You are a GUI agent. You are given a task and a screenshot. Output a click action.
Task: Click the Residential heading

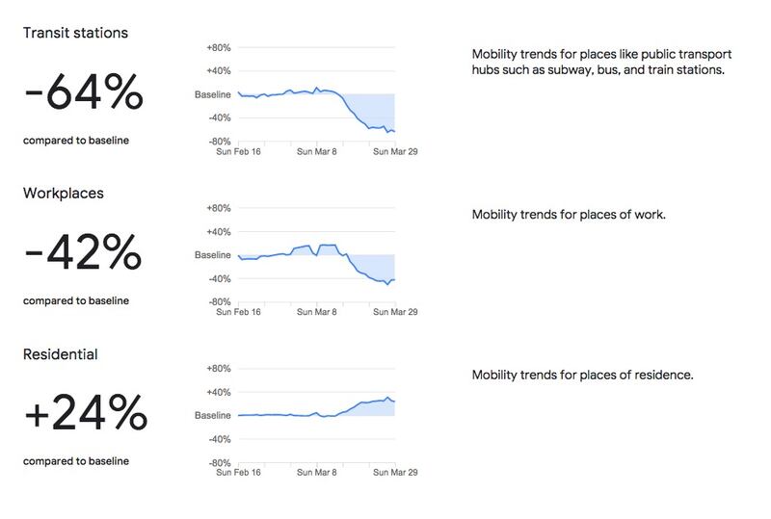(x=60, y=354)
